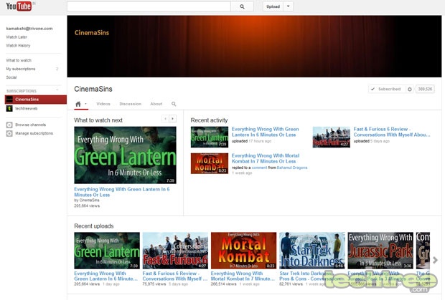Open Watch Later in sidebar
Screen dimensions: 445x300
pos(17,37)
